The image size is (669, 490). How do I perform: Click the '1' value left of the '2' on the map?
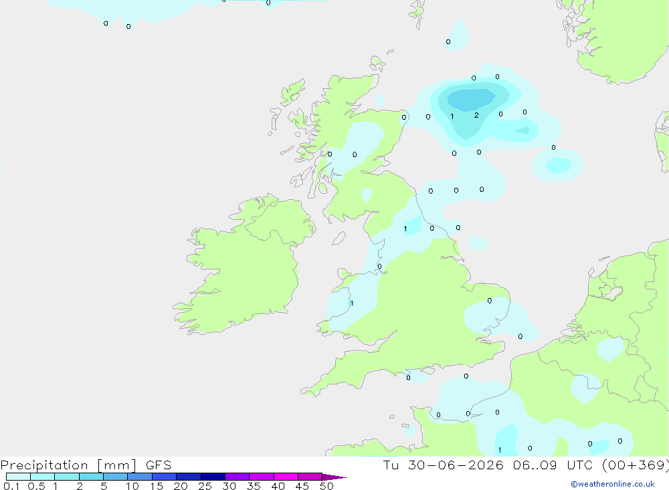[452, 116]
